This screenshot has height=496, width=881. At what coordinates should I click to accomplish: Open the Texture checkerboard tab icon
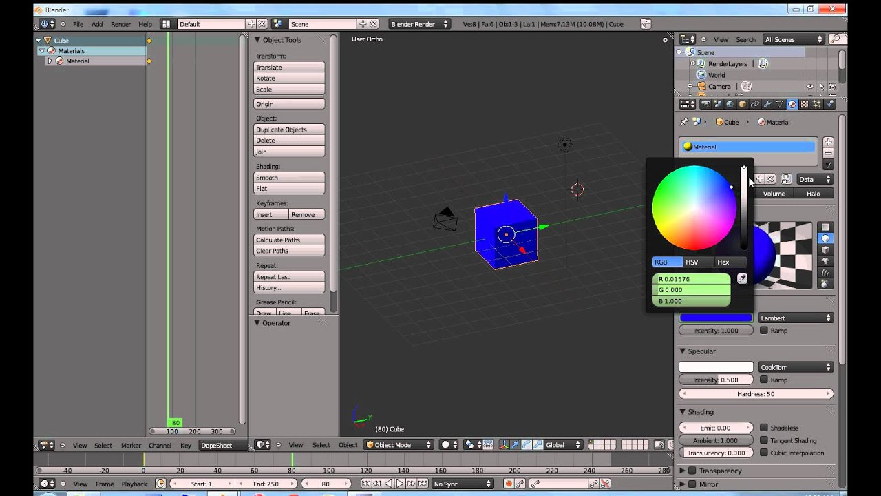tap(805, 104)
